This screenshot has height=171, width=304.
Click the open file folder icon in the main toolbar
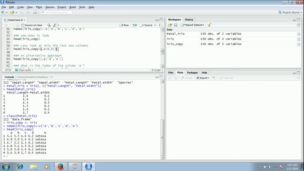[x=12, y=13]
